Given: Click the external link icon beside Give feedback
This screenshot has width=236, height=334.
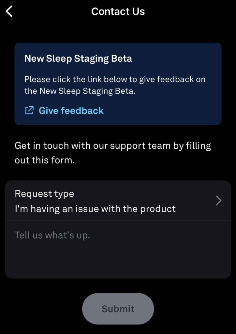Looking at the screenshot, I should [x=29, y=111].
